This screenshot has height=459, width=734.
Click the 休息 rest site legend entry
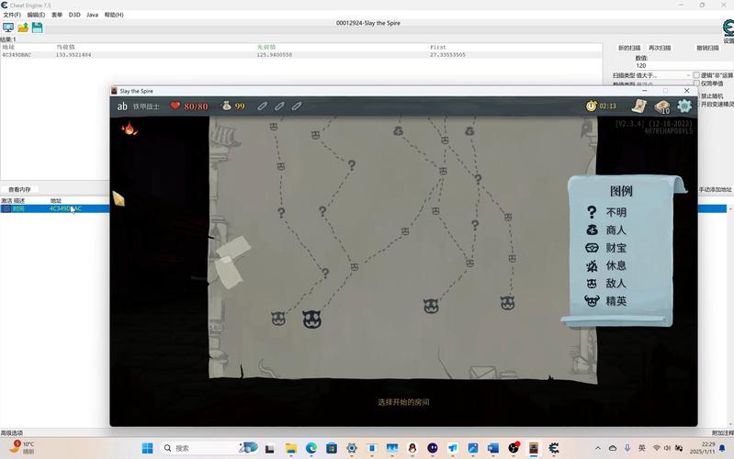click(x=605, y=265)
